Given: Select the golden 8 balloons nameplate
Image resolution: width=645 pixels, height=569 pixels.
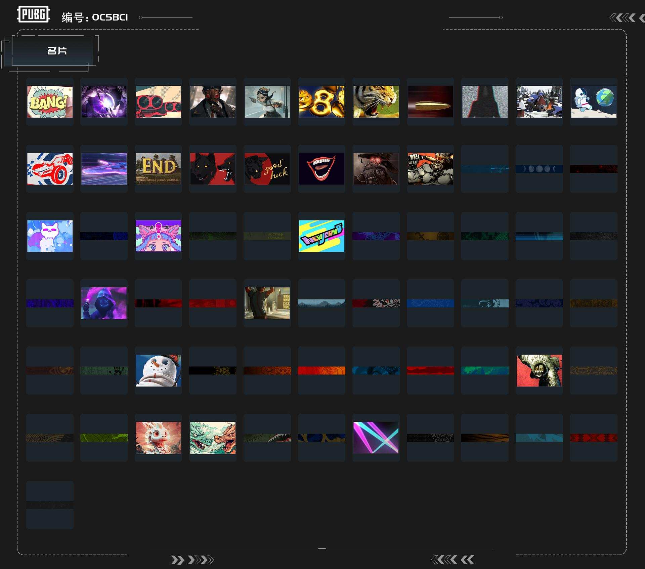Looking at the screenshot, I should (x=321, y=101).
